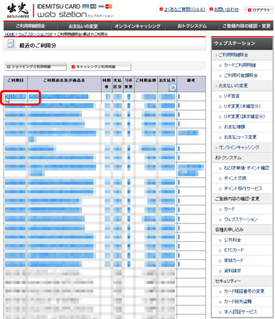Click the document icon beside 最近のご利用分
This screenshot has width=275, height=319.
click(11, 44)
